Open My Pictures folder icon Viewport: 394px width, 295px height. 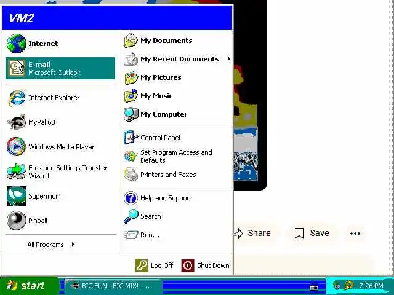(131, 77)
